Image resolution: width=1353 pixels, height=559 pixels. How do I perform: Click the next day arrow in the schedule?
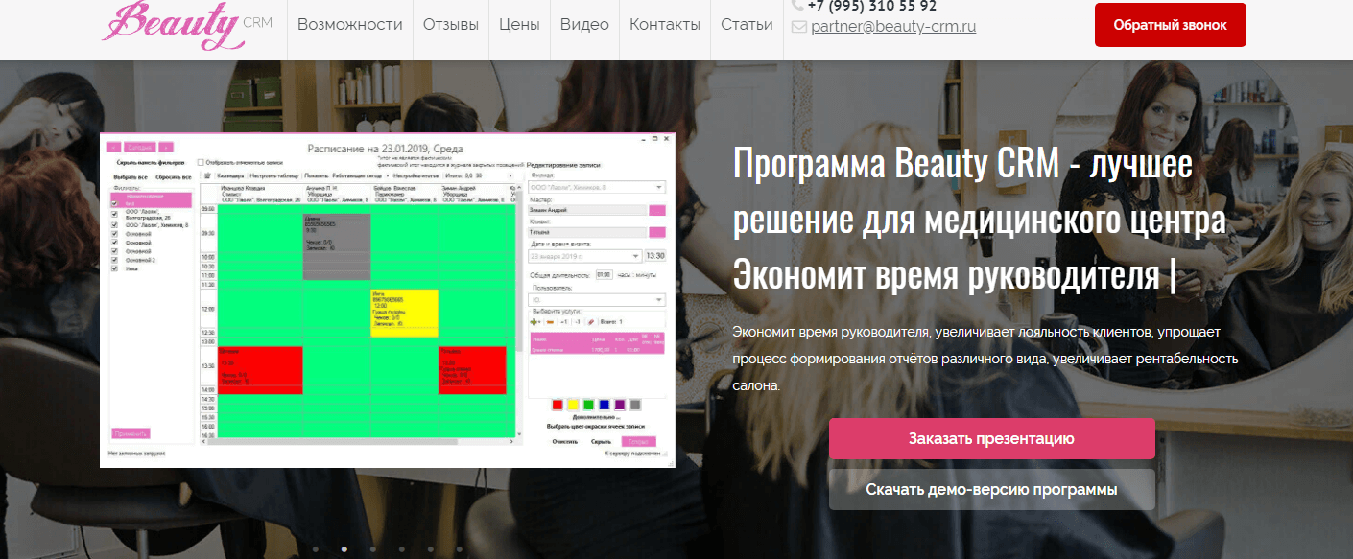166,148
